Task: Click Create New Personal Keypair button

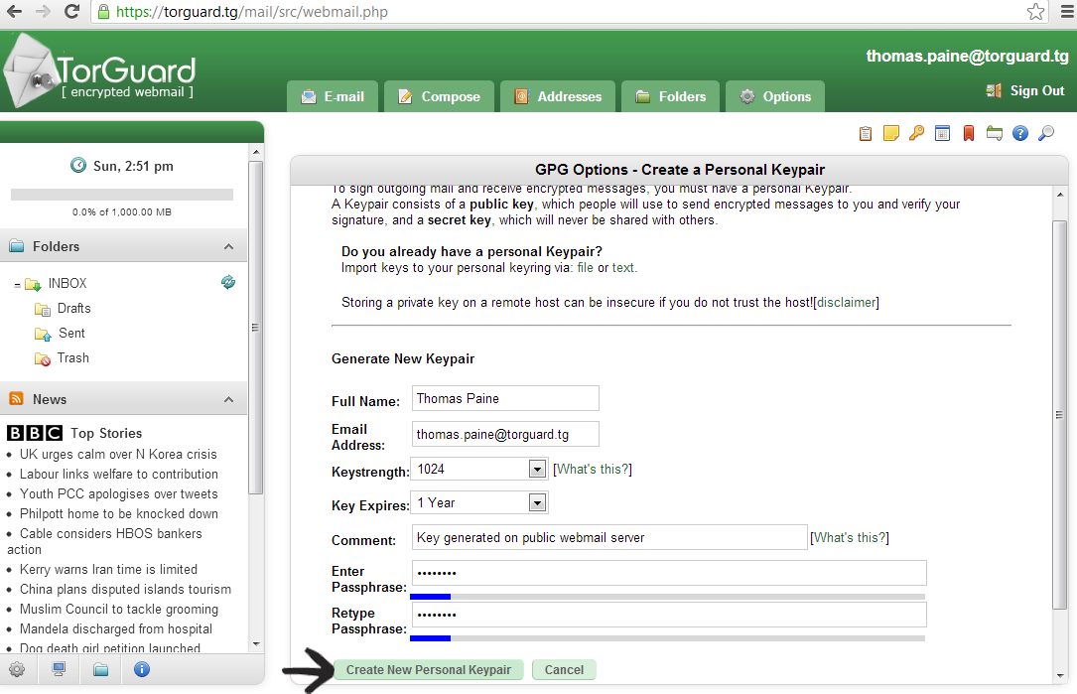Action: (428, 670)
